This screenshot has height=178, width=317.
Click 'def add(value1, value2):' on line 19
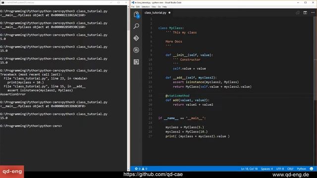187,100
